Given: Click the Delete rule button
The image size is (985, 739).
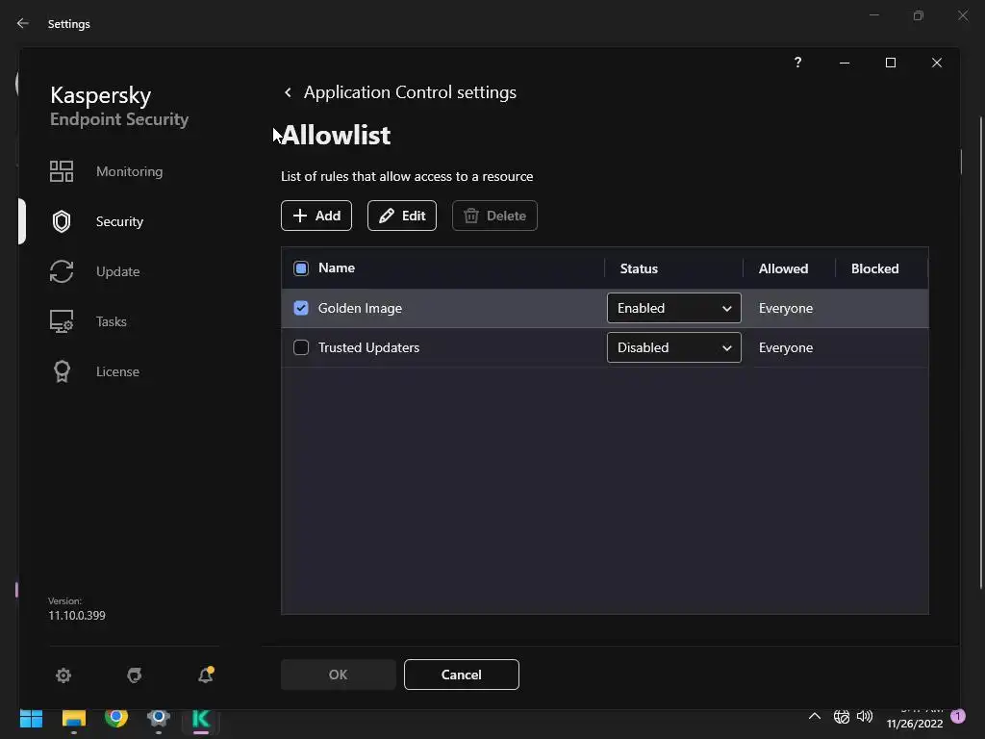Looking at the screenshot, I should (494, 216).
